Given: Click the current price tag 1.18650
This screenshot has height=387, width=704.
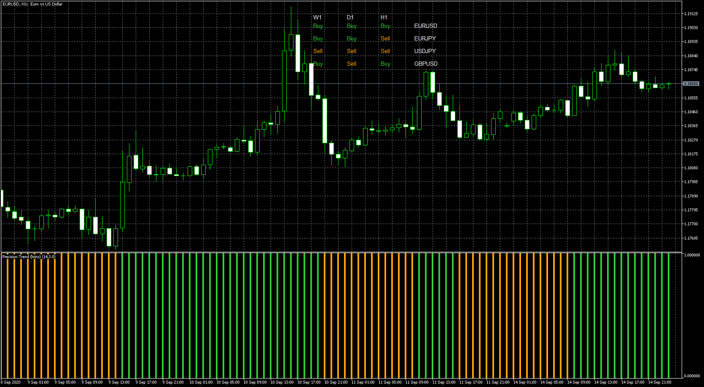Looking at the screenshot, I should click(x=691, y=84).
